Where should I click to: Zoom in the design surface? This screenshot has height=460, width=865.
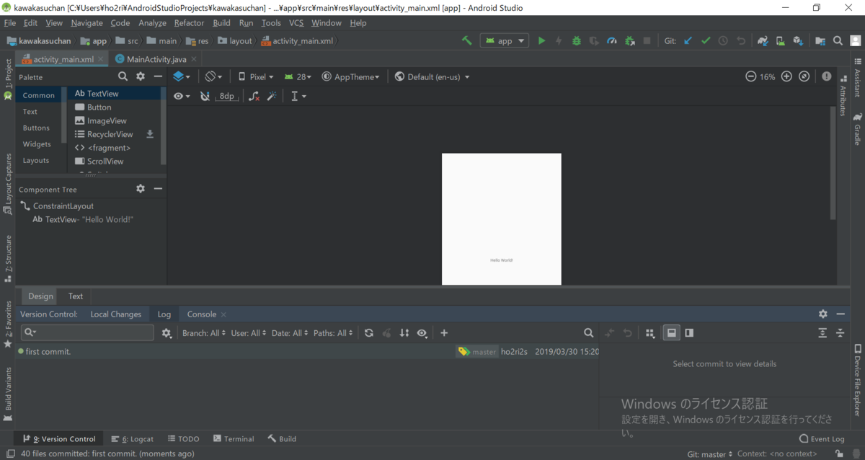(x=786, y=76)
